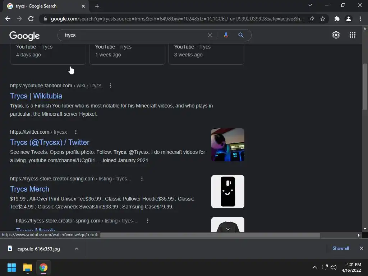The width and height of the screenshot is (368, 276).
Task: Open Google quick settings gear
Action: coord(336,35)
